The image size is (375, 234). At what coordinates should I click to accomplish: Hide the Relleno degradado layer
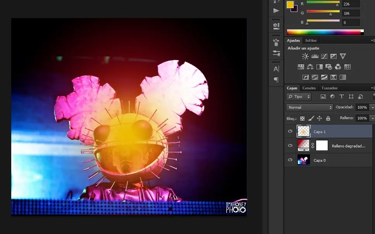(x=290, y=145)
